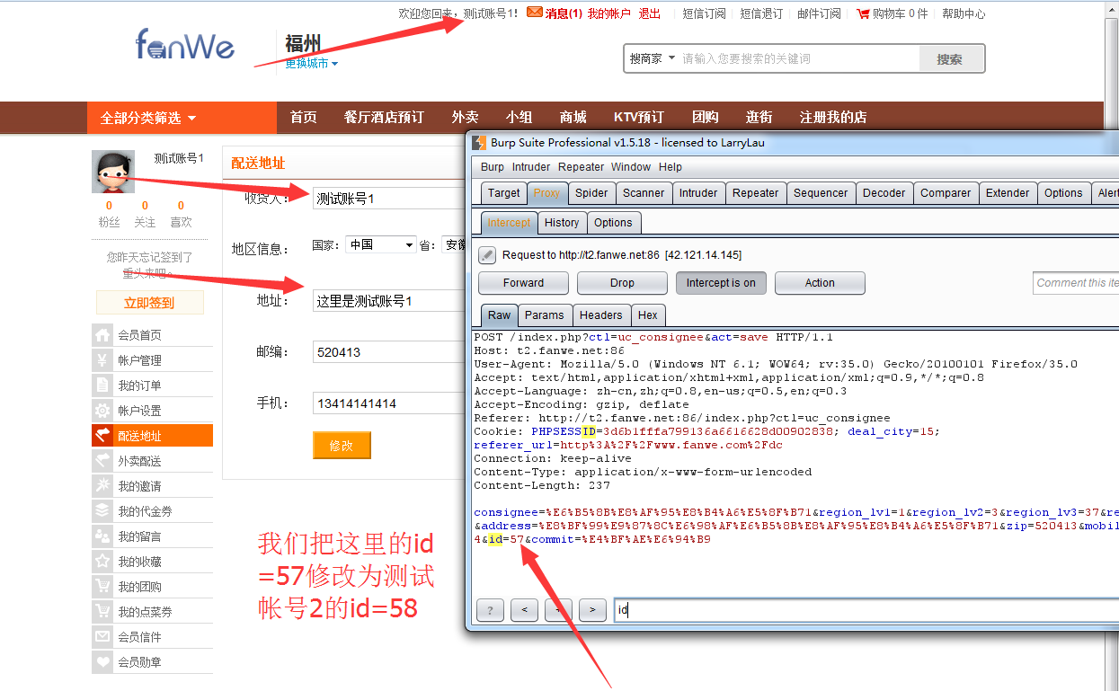The width and height of the screenshot is (1119, 691).
Task: Click the 退出 logout link
Action: (650, 13)
